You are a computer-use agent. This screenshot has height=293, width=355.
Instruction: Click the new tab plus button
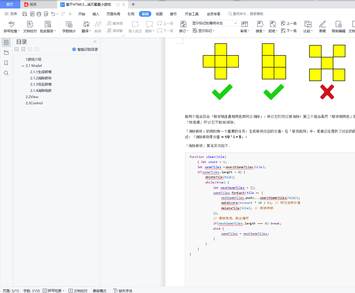tap(133, 4)
